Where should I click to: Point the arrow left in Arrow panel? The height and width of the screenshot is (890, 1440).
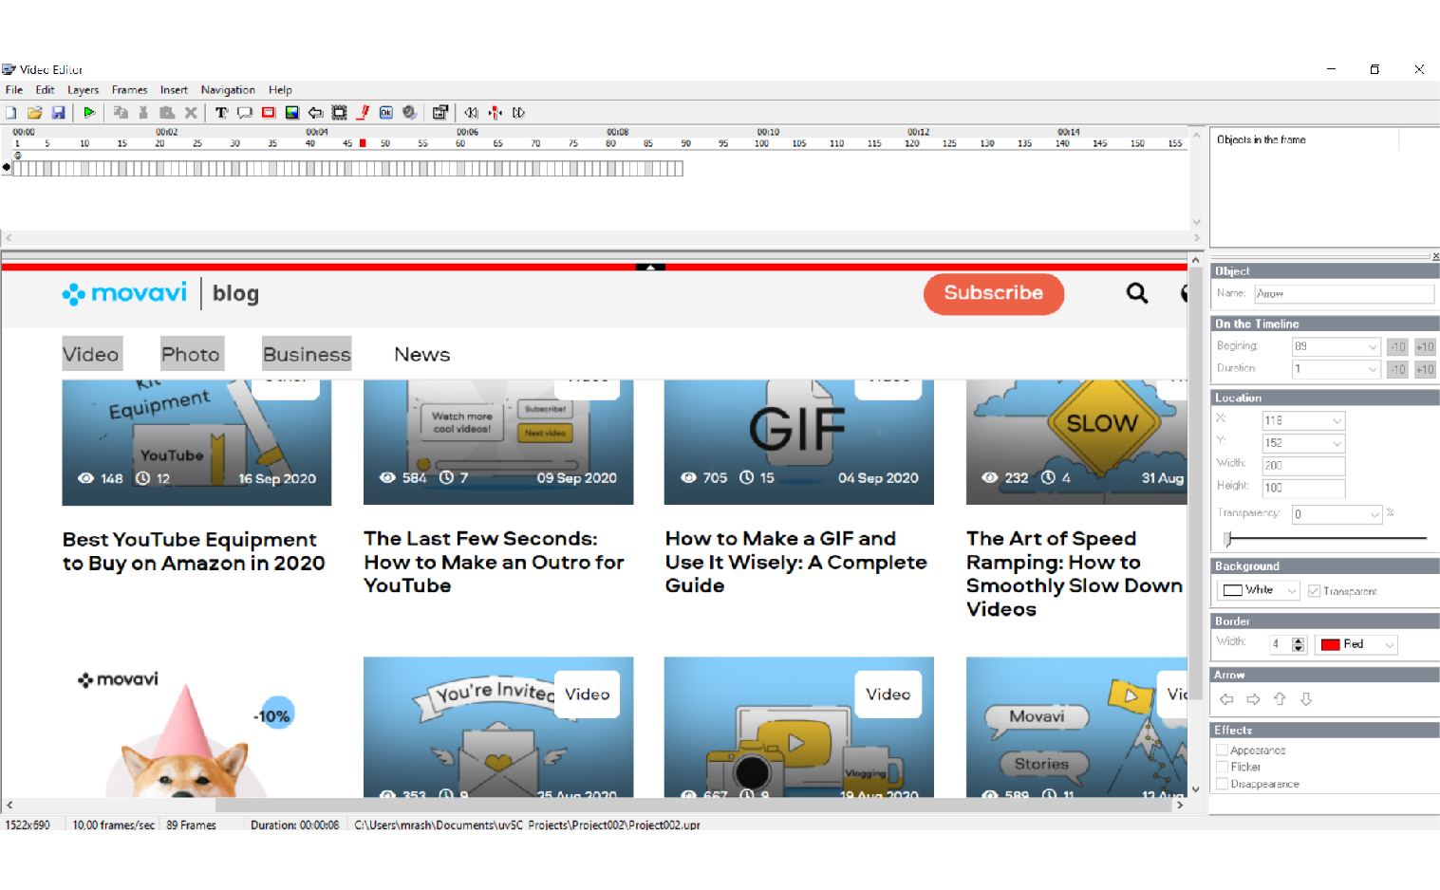click(x=1226, y=699)
